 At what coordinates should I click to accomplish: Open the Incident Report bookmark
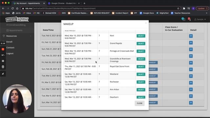[x=120, y=13]
